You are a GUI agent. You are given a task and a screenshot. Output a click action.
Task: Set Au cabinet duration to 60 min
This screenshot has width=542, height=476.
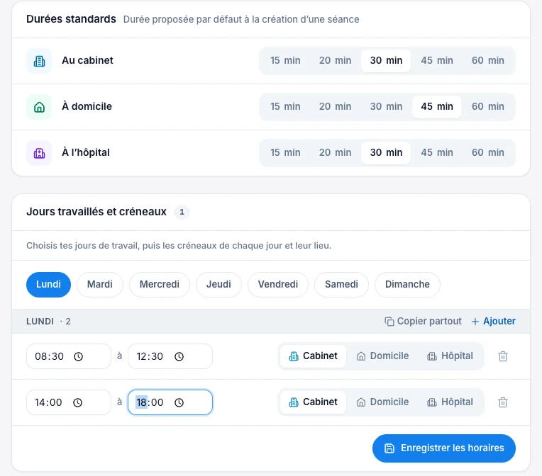pos(488,61)
